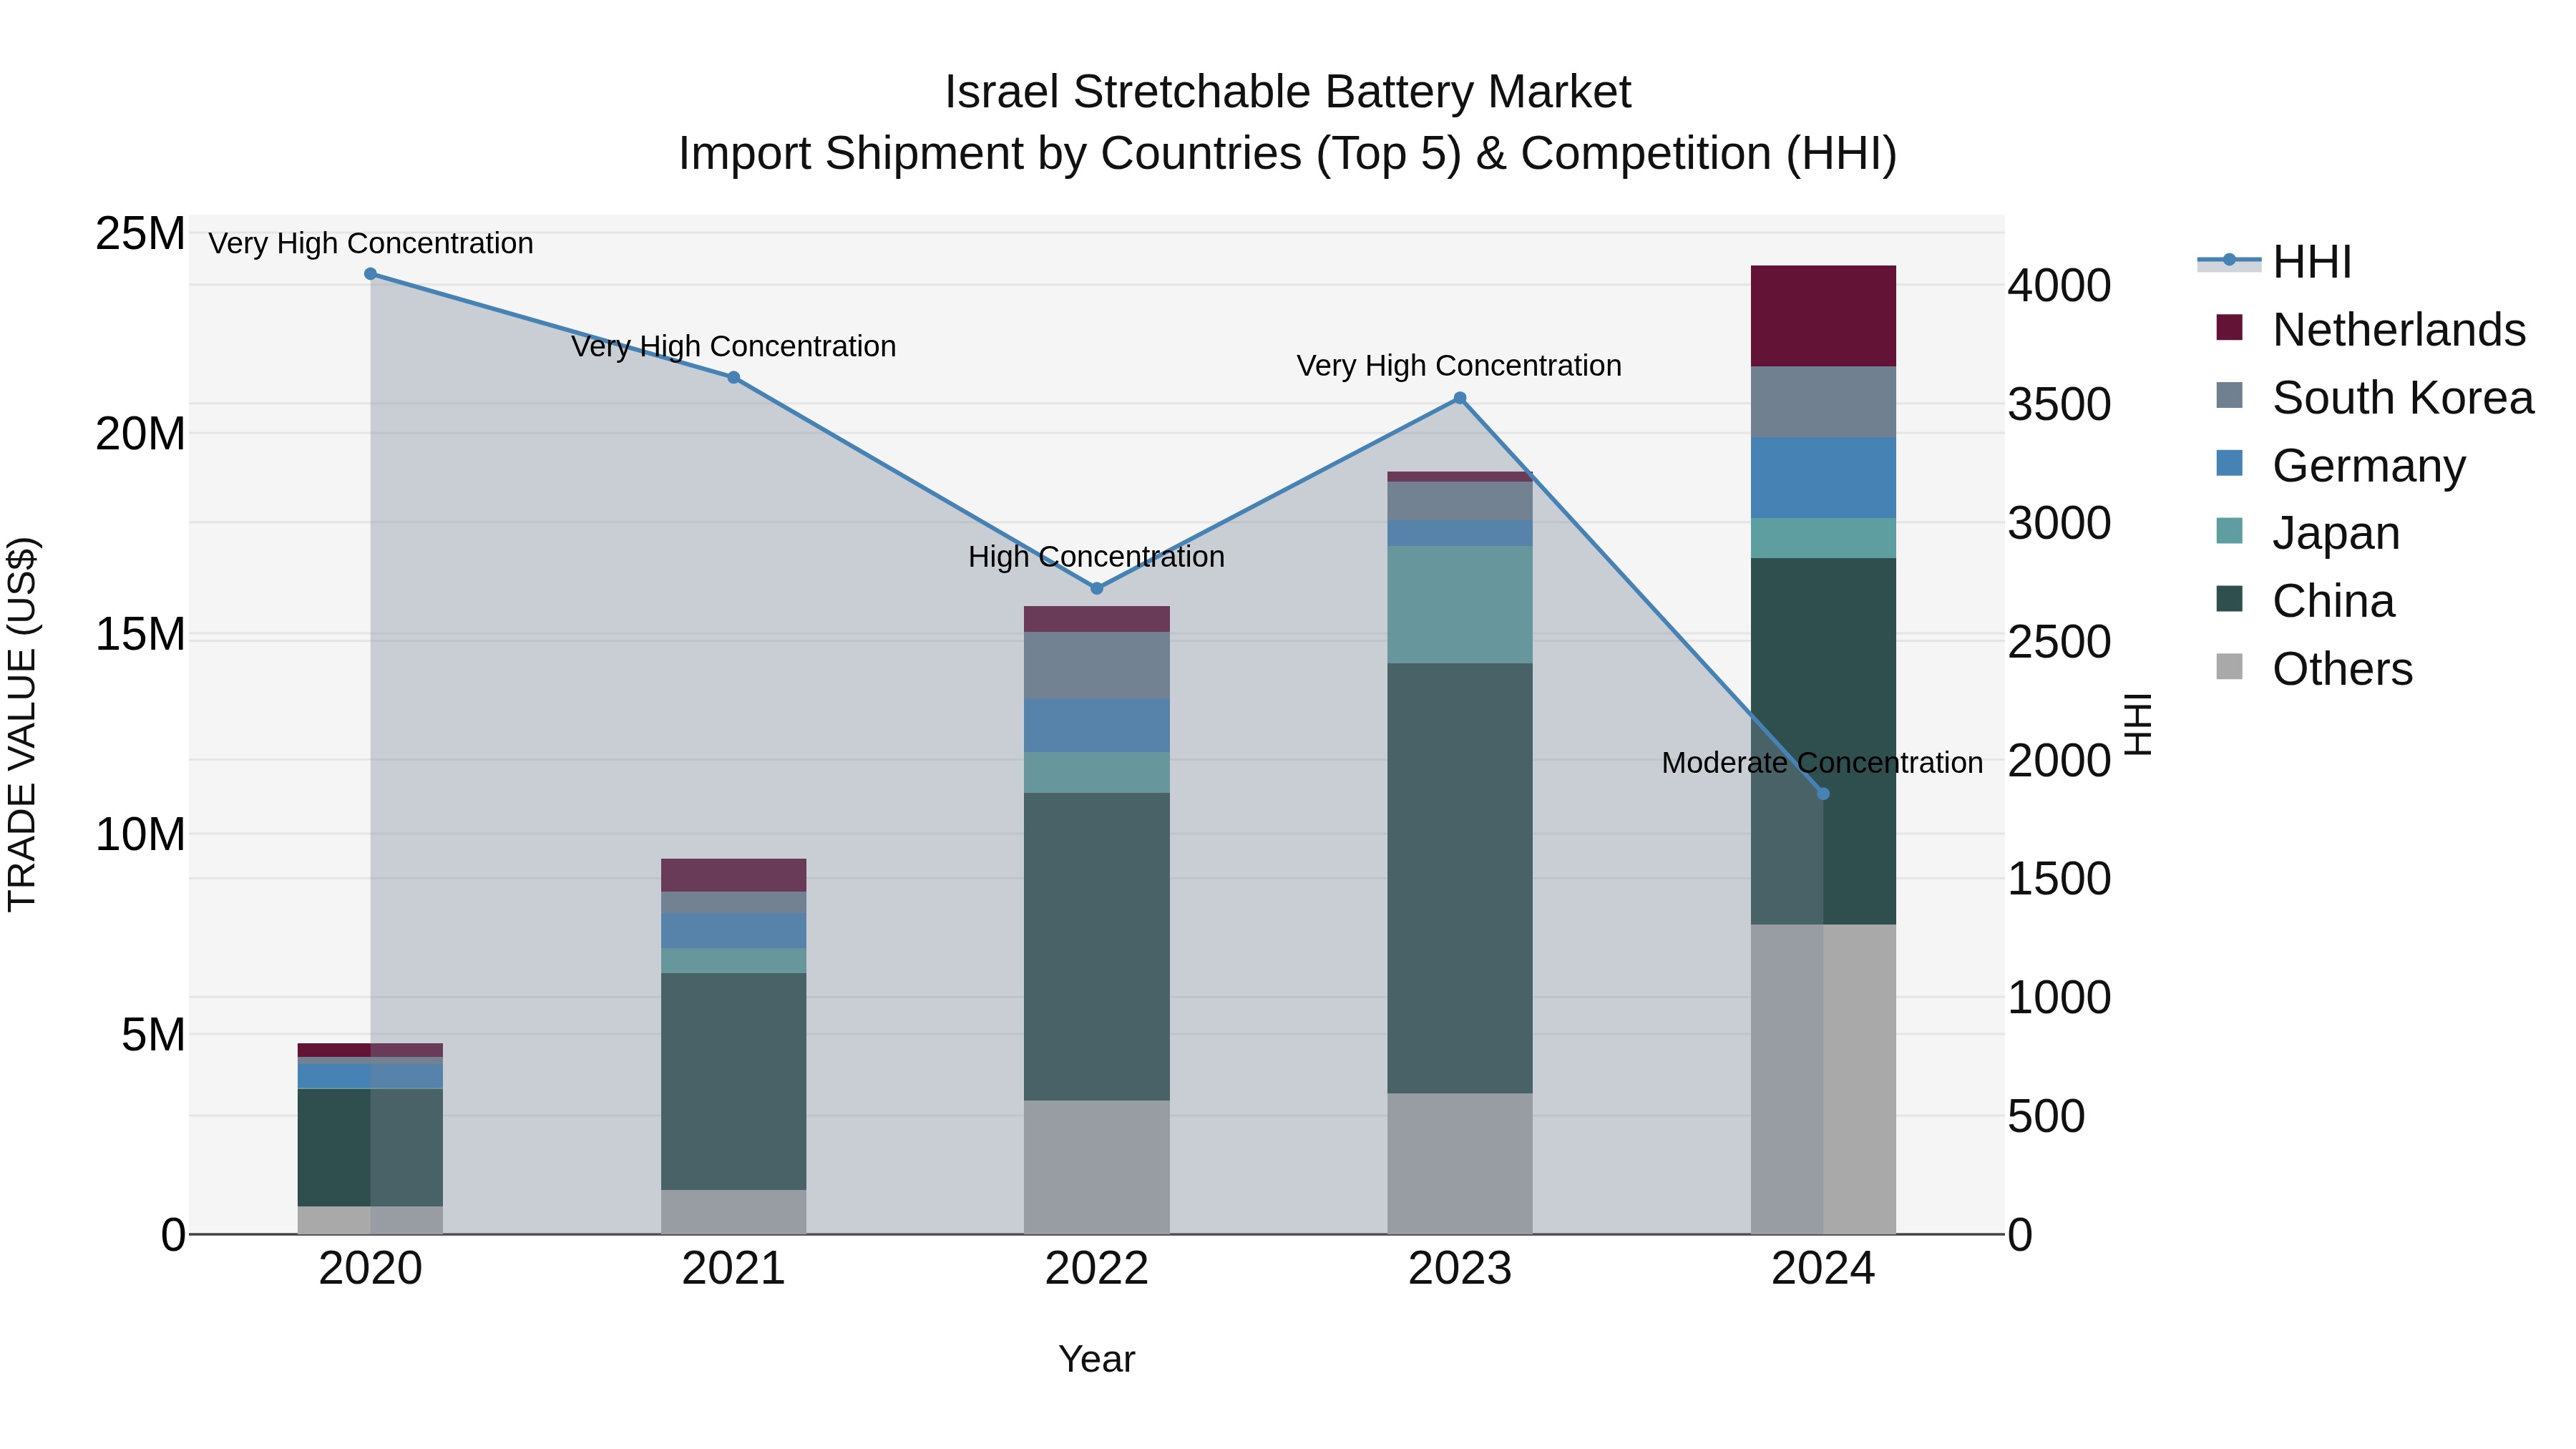Click the rotated HHI right axis title
The height and width of the screenshot is (1449, 2576).
2138,724
